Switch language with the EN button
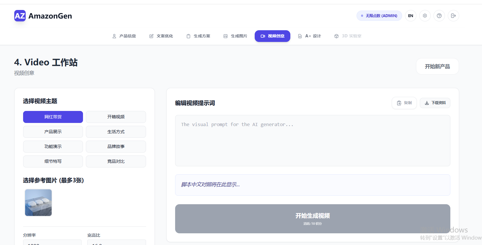Screen dimensions: 482x245 [x=410, y=16]
